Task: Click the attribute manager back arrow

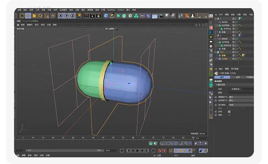Action: coord(211,108)
